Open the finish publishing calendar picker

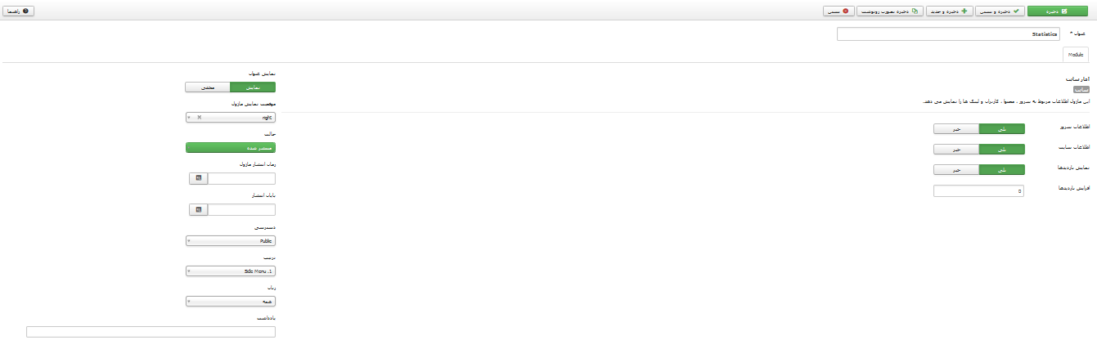198,209
